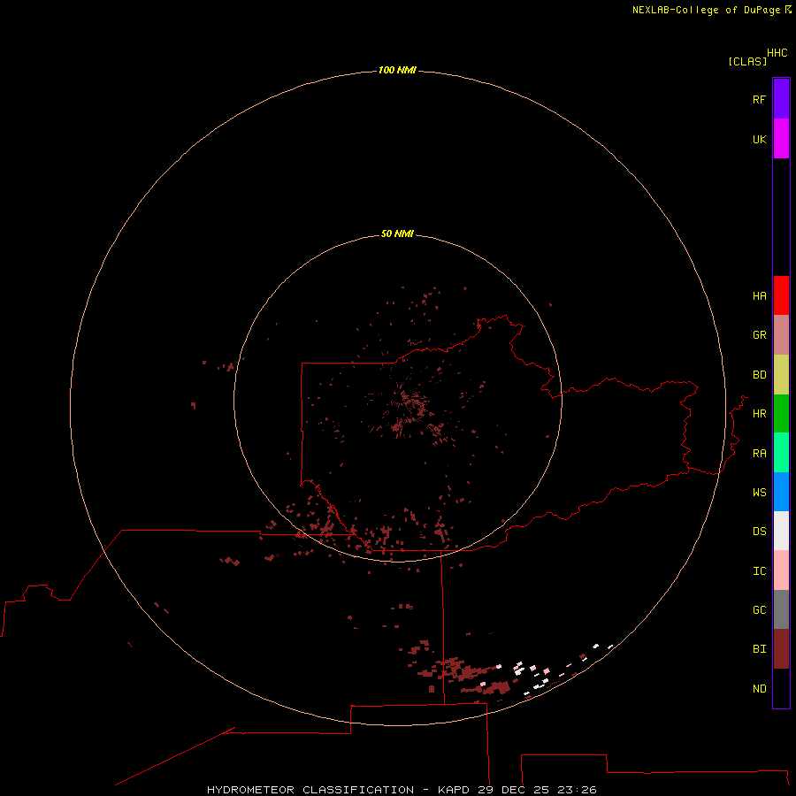Screen dimensions: 796x796
Task: Click the GC gray color swatch
Action: pos(781,609)
